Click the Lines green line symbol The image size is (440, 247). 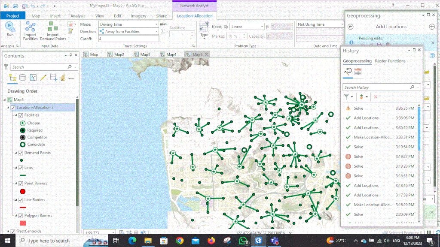[23, 175]
